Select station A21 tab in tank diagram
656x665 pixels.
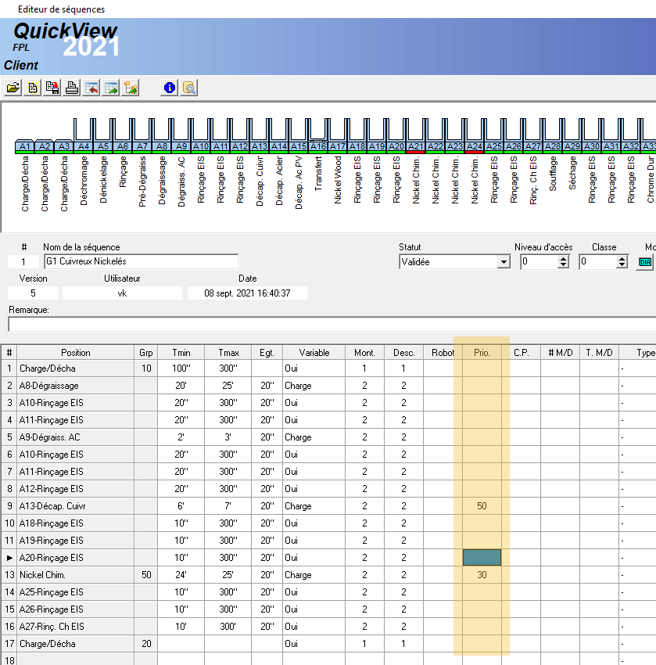415,146
